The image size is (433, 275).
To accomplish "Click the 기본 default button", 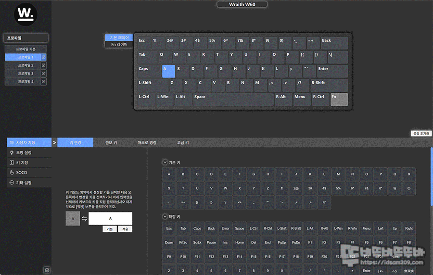I will click(x=110, y=229).
